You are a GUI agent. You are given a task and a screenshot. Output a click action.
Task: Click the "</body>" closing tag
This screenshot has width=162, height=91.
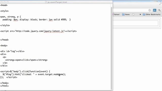click(x=5, y=83)
